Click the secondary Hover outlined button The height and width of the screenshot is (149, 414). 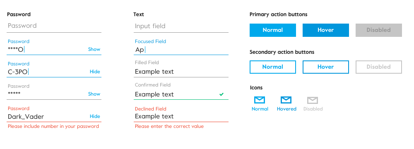point(325,67)
